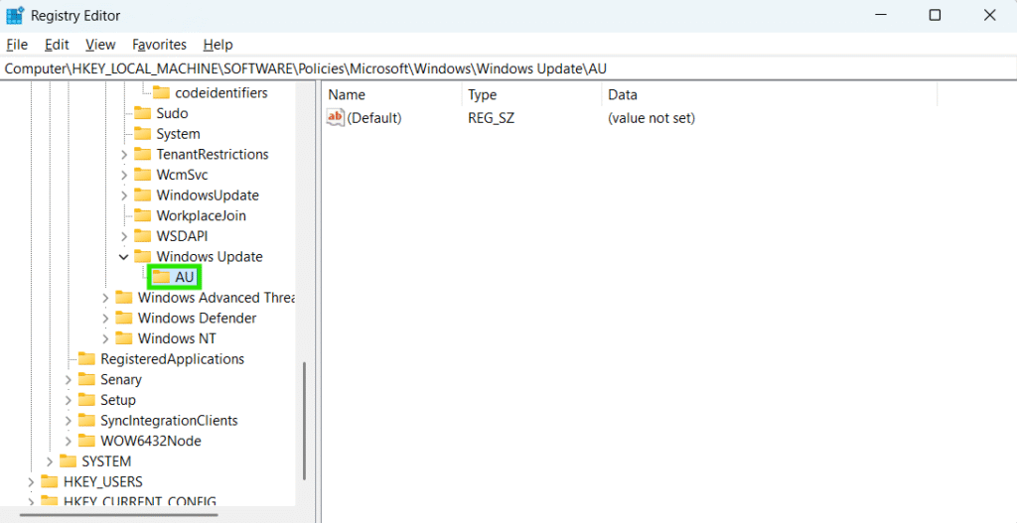Expand the WcmSvc key arrow

tap(124, 175)
